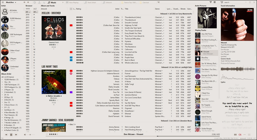257x140 pixels.
Task: Click the search magnifier icon
Action: point(223,2)
